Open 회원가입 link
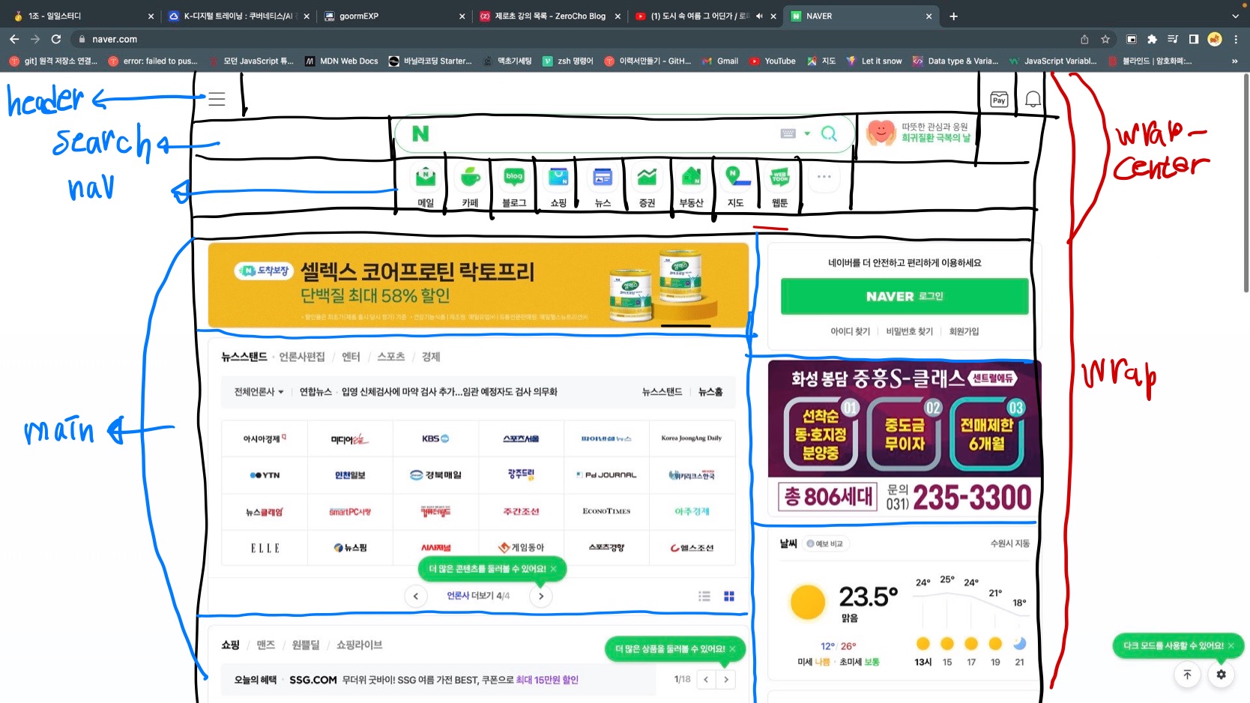1250x703 pixels. (964, 331)
